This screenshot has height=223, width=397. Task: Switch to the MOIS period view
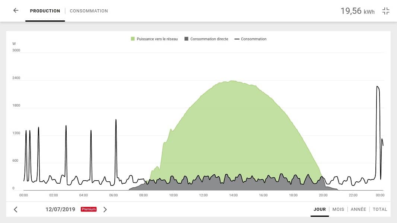(x=338, y=209)
